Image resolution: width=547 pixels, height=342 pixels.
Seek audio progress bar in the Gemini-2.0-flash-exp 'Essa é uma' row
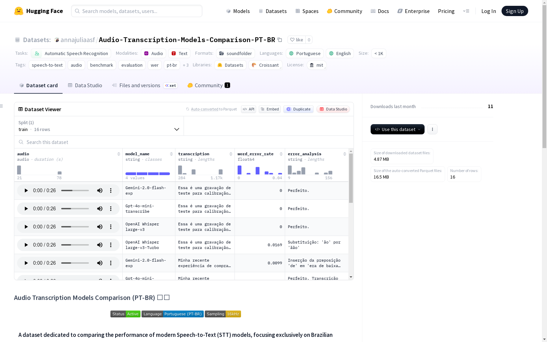click(x=75, y=190)
